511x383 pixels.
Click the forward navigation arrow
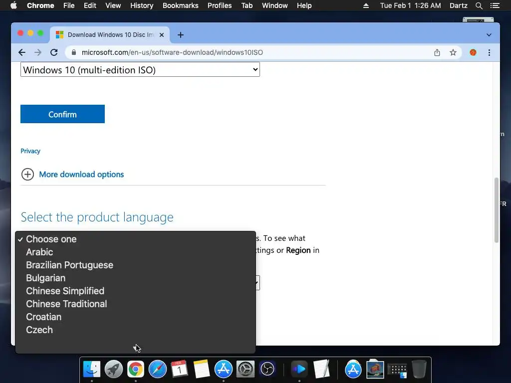point(38,52)
